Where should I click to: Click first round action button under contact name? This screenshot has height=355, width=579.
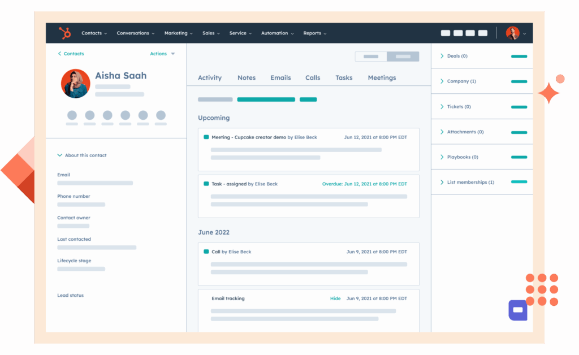pos(72,115)
